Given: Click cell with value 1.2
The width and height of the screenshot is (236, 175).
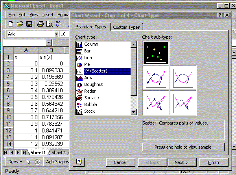Looking at the screenshot, I should [26, 144].
